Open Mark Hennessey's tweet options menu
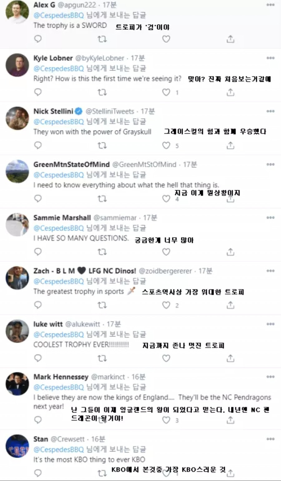The width and height of the screenshot is (281, 481). point(270,377)
